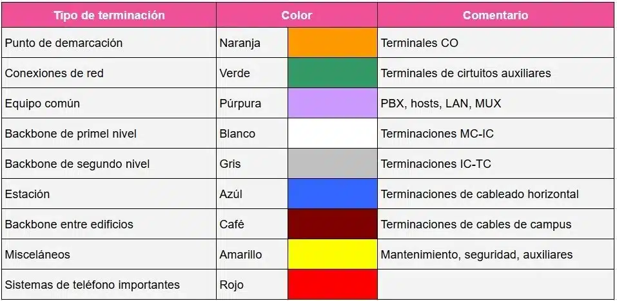
Task: Select the red color swatch
Action: click(x=332, y=284)
